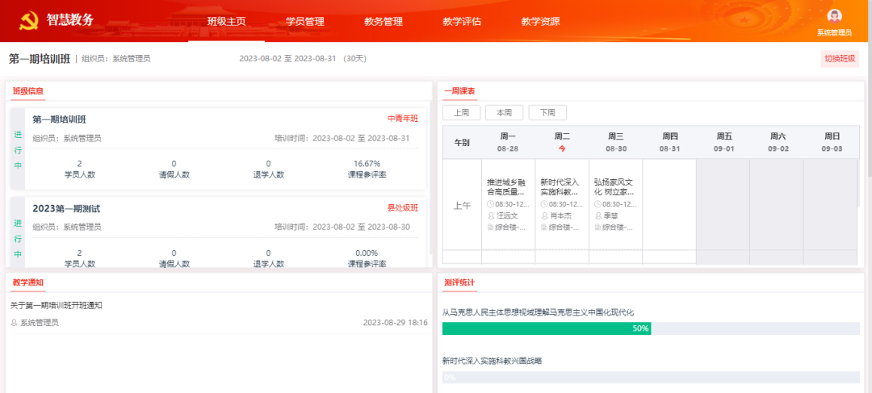
Task: Click the 切换班级 button
Action: (x=840, y=59)
